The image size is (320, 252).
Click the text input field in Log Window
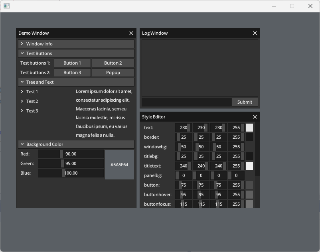(186, 102)
